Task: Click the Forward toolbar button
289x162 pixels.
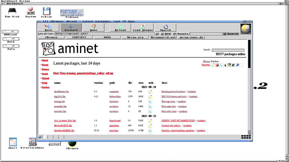Action: tap(71, 28)
